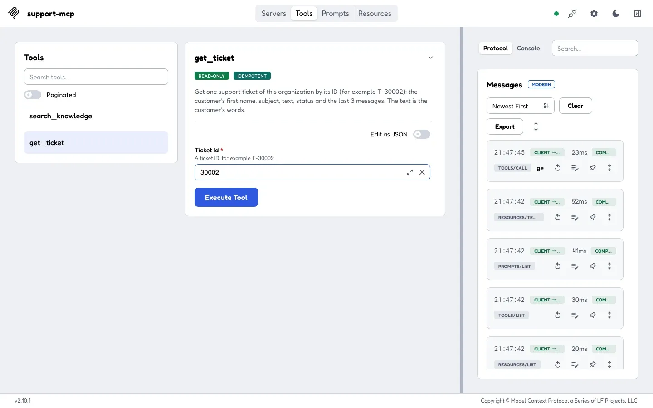Edit and resend the RESOURCES/LIST message

tap(575, 364)
